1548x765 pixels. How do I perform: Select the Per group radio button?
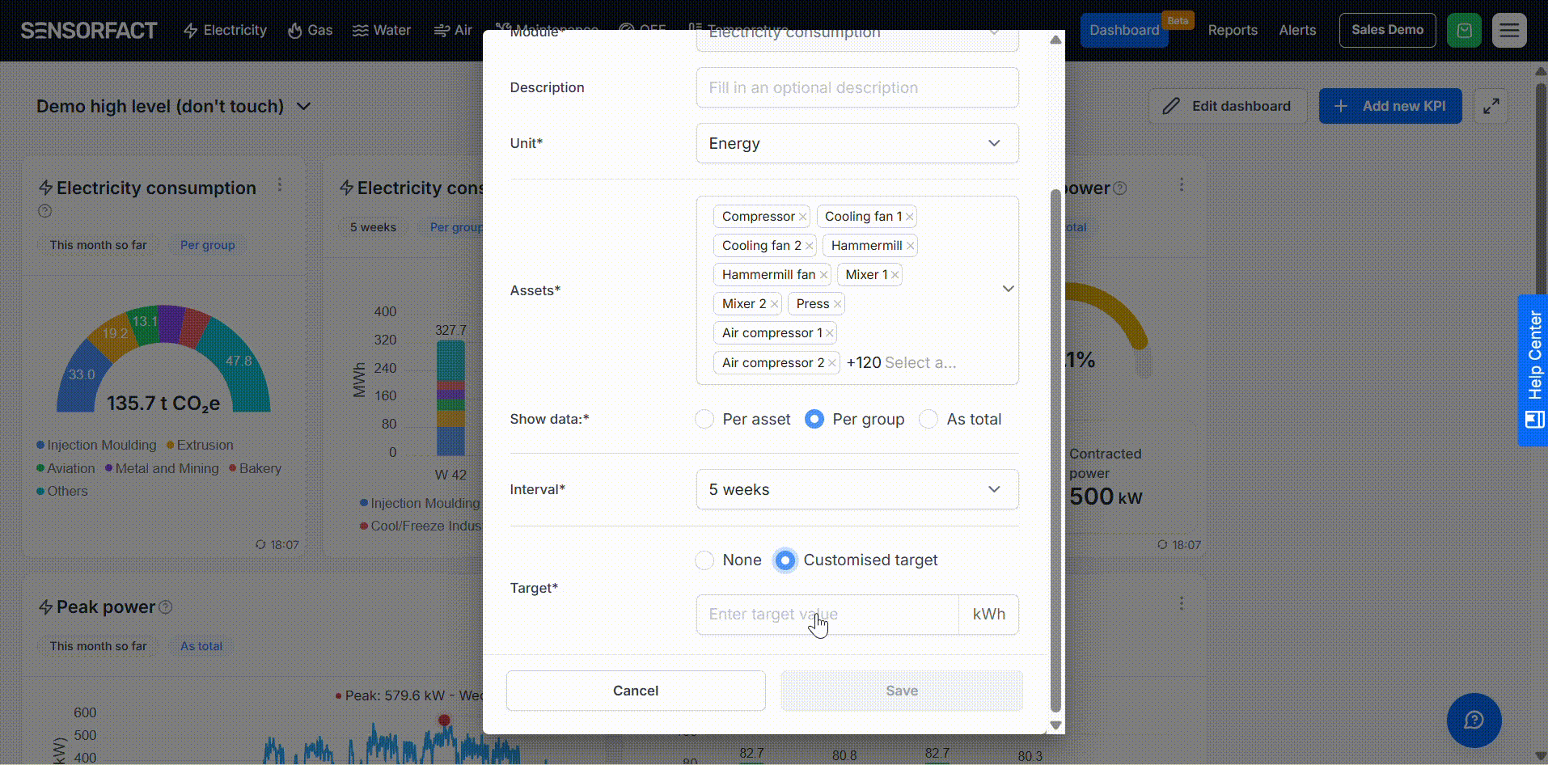click(814, 419)
